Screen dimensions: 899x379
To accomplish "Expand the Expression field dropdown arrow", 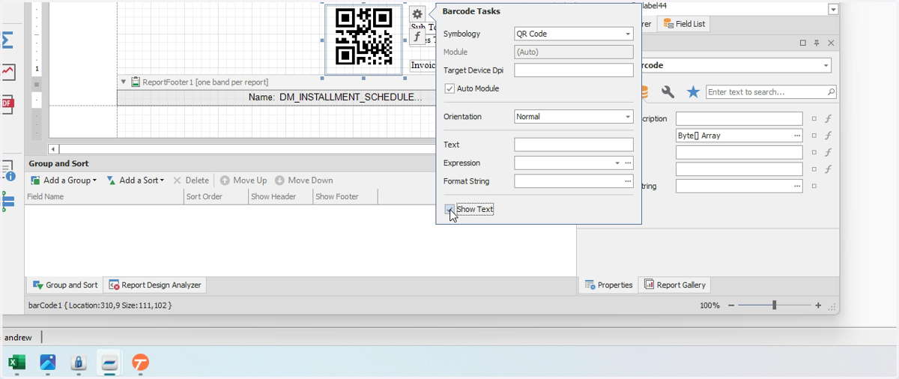I will tap(617, 163).
